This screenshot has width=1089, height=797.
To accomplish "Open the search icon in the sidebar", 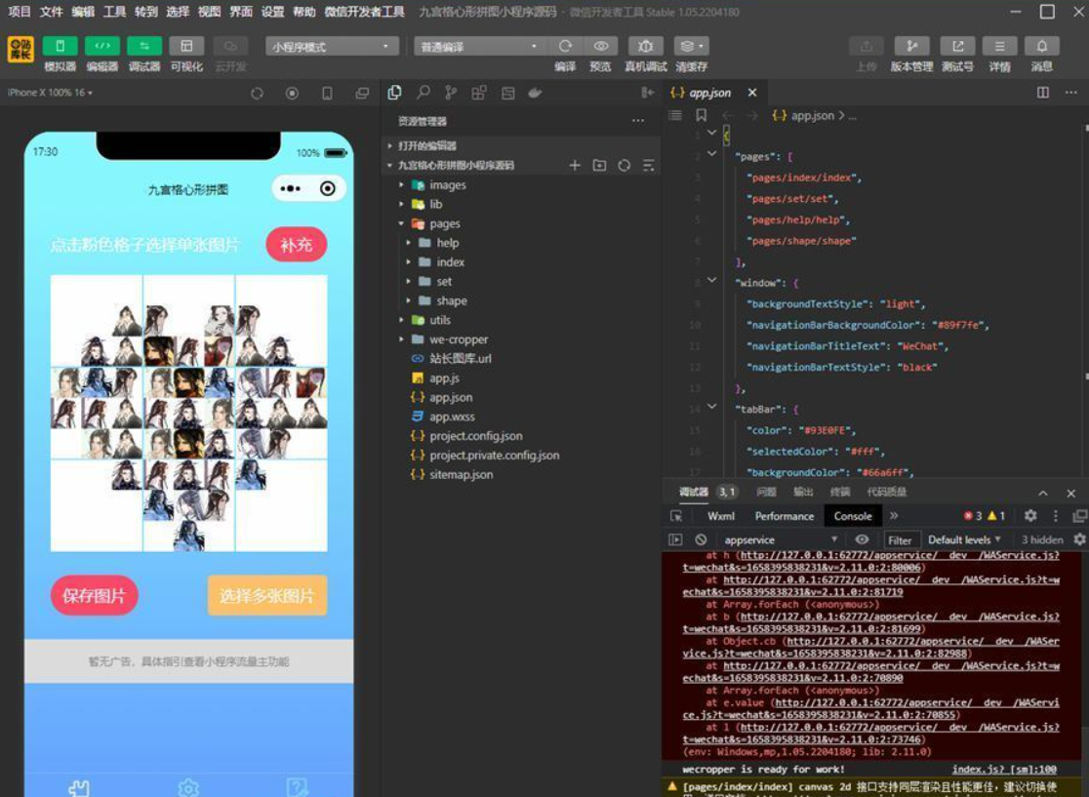I will coord(423,93).
